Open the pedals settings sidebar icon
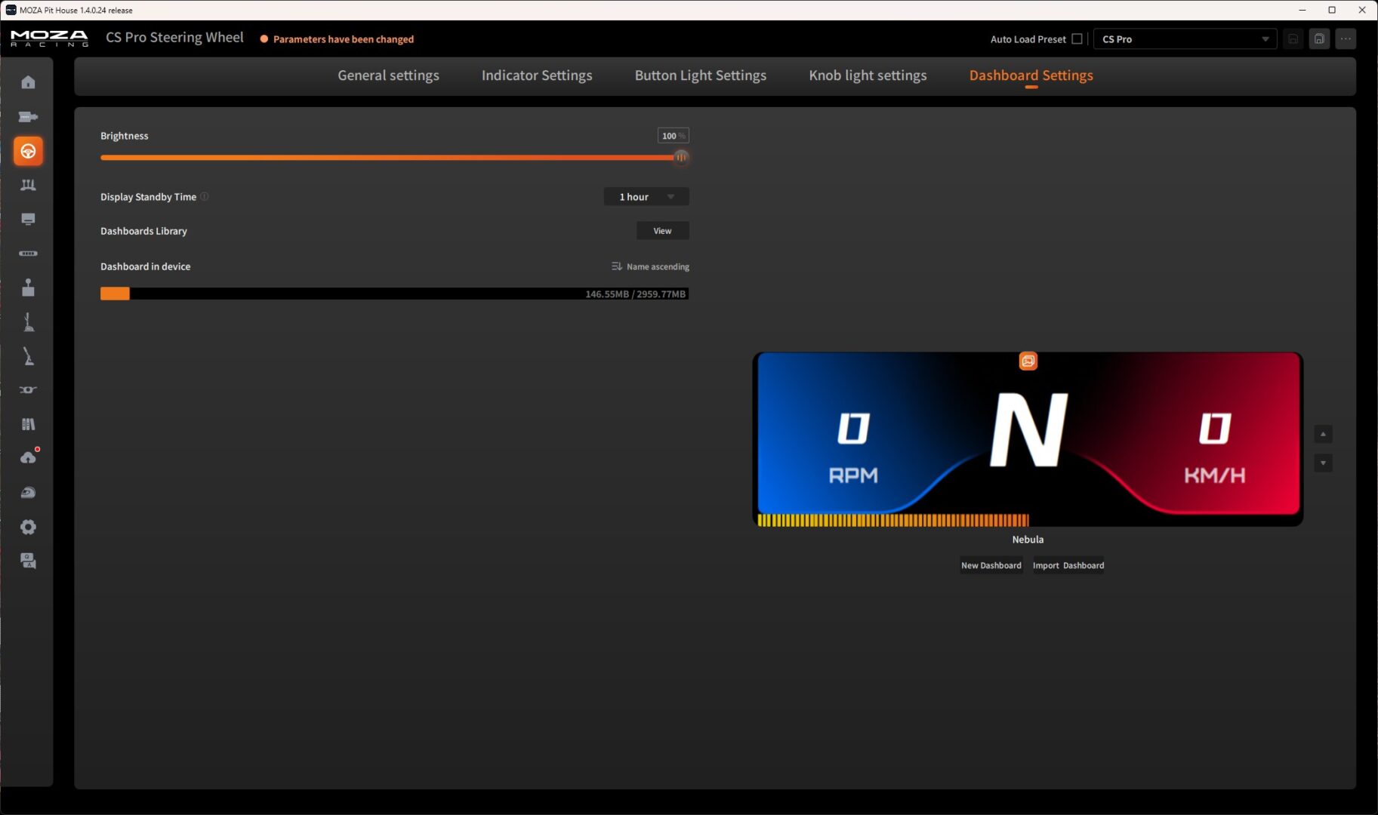Screen dimensions: 1378x815 pyautogui.click(x=28, y=185)
